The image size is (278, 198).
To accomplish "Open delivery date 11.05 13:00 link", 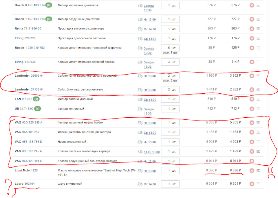I will coord(152,152).
